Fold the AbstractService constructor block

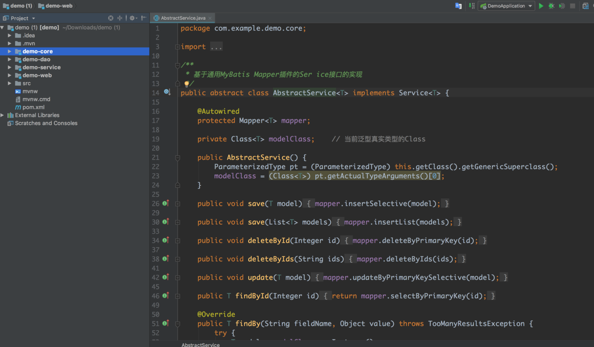(178, 158)
